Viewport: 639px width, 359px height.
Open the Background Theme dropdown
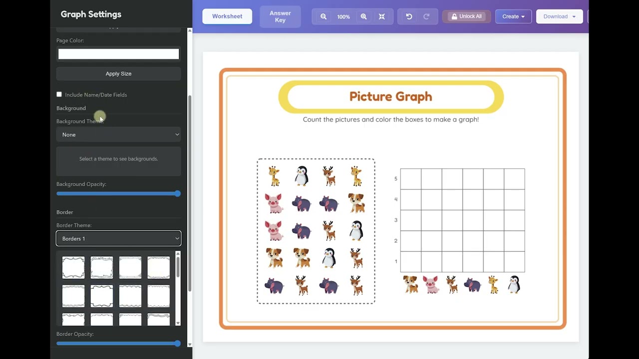(118, 135)
